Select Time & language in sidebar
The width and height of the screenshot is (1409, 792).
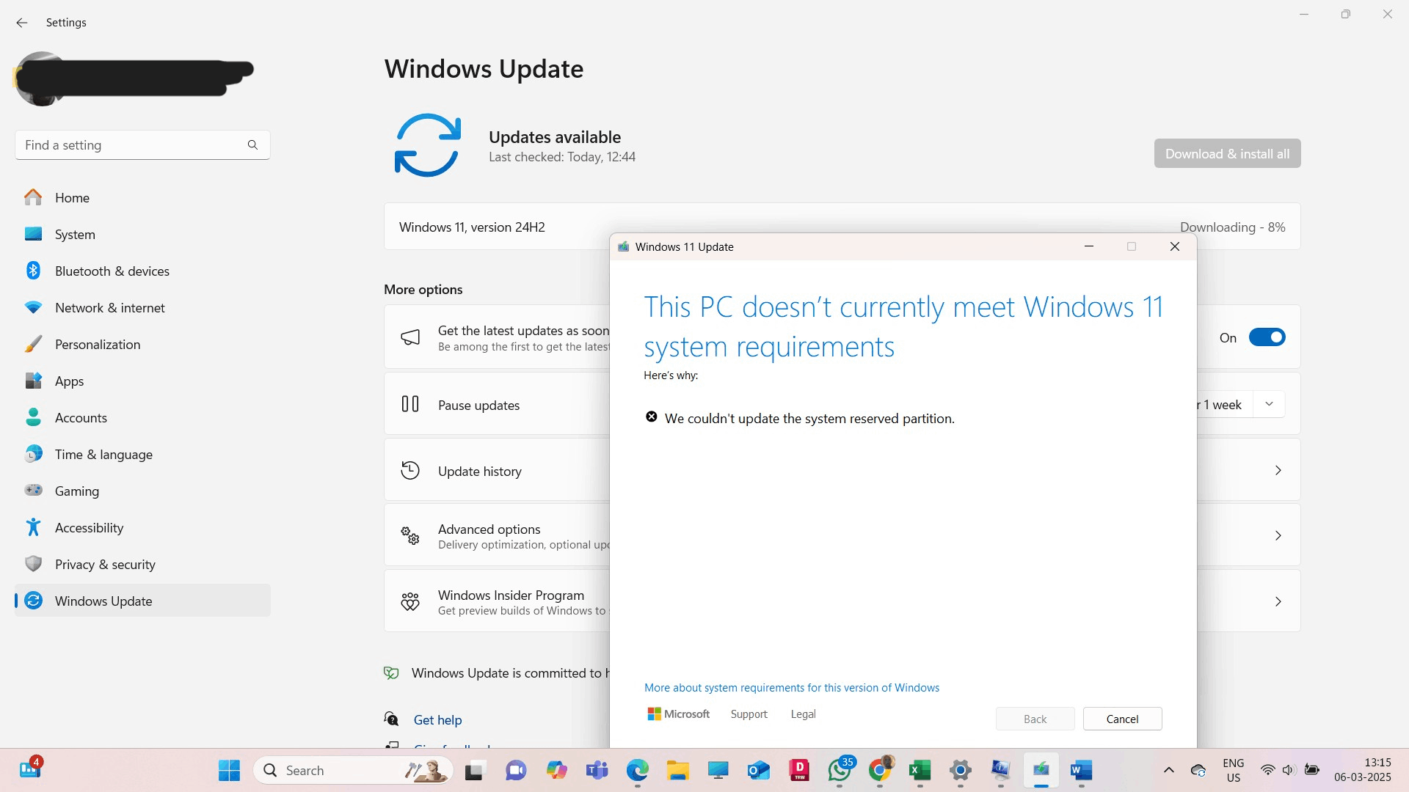coord(103,455)
